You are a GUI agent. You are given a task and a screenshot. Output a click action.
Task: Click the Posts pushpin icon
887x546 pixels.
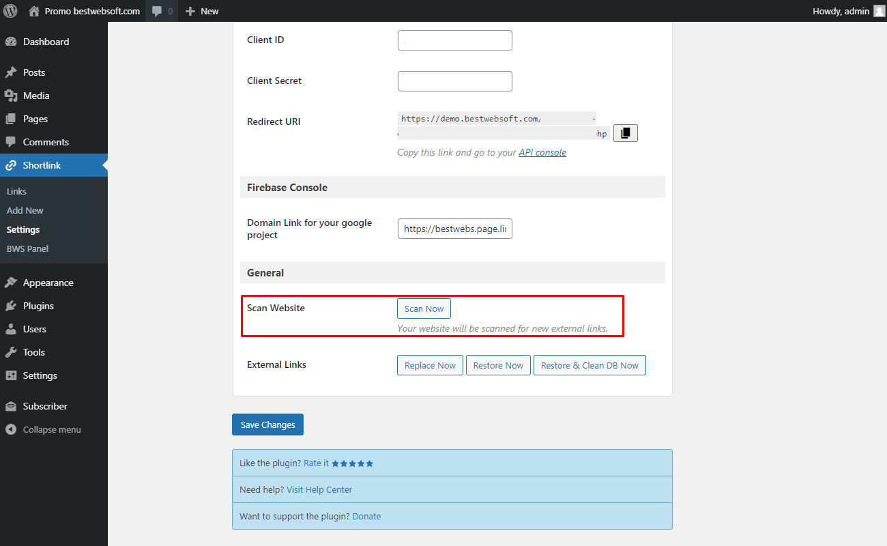11,72
